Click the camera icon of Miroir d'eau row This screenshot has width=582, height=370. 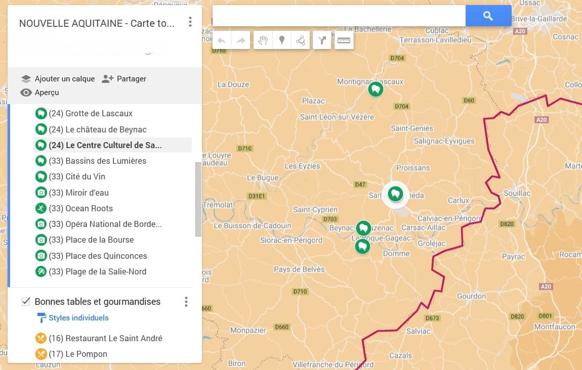pyautogui.click(x=41, y=193)
